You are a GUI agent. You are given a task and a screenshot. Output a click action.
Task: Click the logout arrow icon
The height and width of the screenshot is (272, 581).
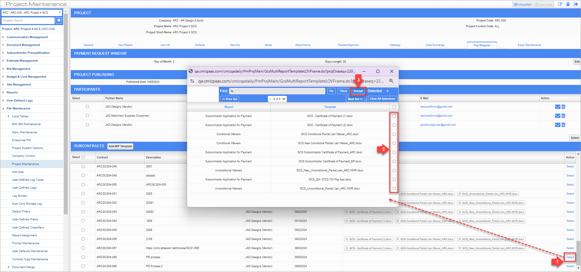click(576, 4)
